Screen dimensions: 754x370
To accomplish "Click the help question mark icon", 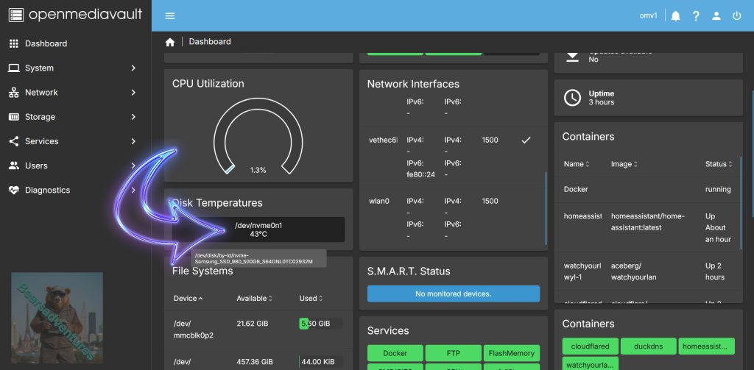I will [696, 15].
